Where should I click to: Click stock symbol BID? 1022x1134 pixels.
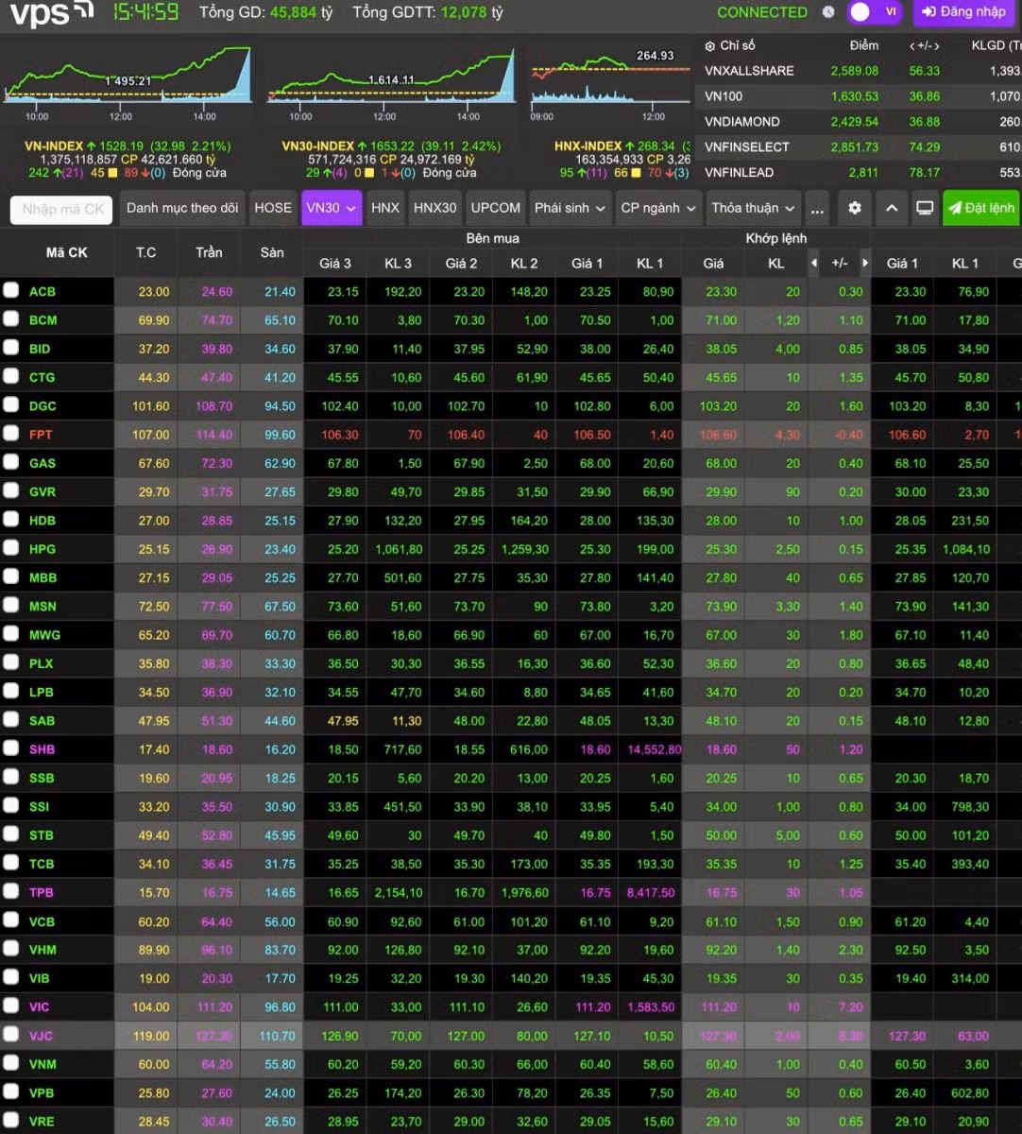coord(40,349)
